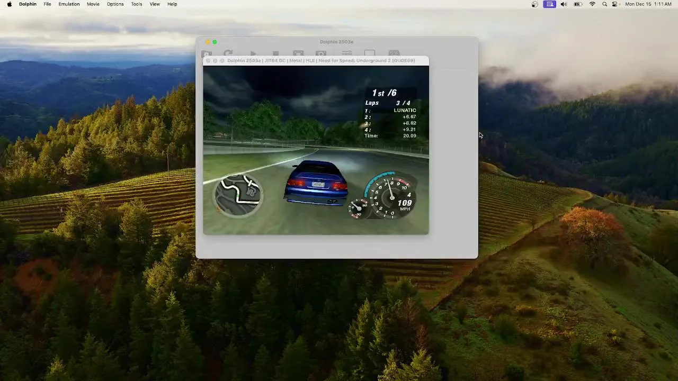678x381 pixels.
Task: Click the green zoom button of the Dolphin window
Action: pos(215,42)
